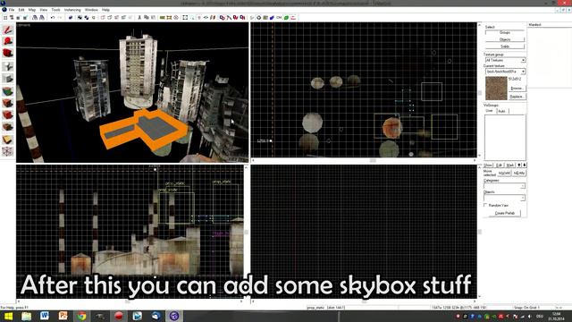Select the Clipping tool
This screenshot has width=572, height=322.
coord(8,140)
